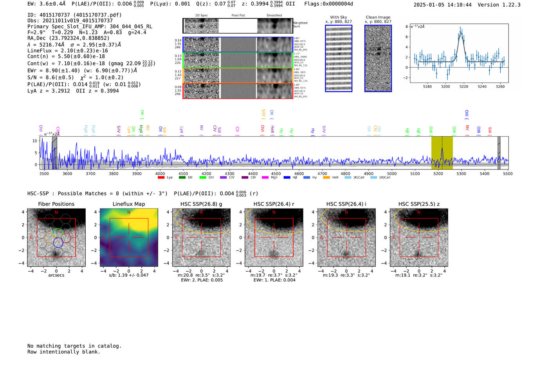Click the Gaussian line fit plot

pyautogui.click(x=459, y=53)
